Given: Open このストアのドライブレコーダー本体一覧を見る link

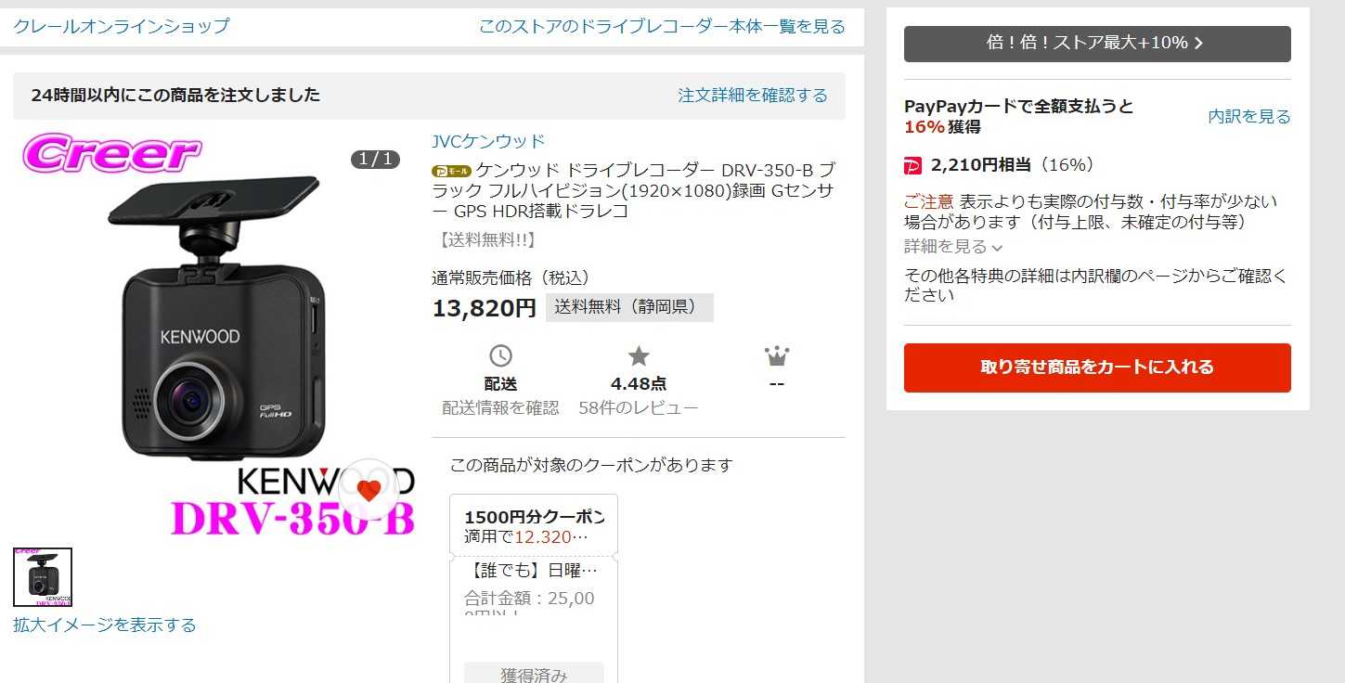Looking at the screenshot, I should point(662,26).
